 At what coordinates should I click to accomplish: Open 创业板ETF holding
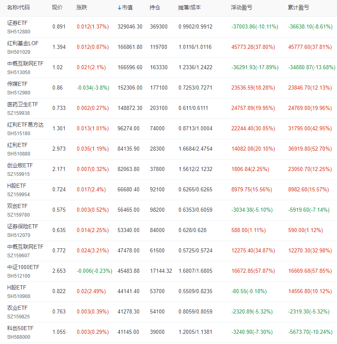[x=20, y=165]
